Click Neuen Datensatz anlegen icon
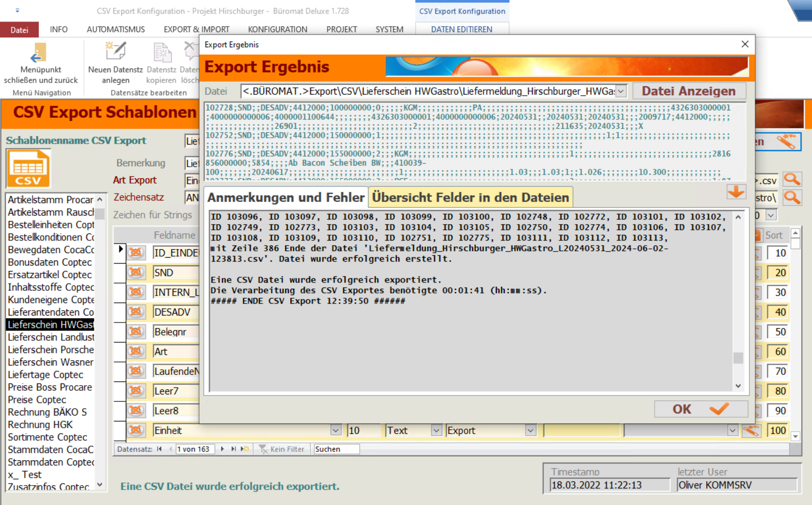This screenshot has width=812, height=505. [115, 52]
